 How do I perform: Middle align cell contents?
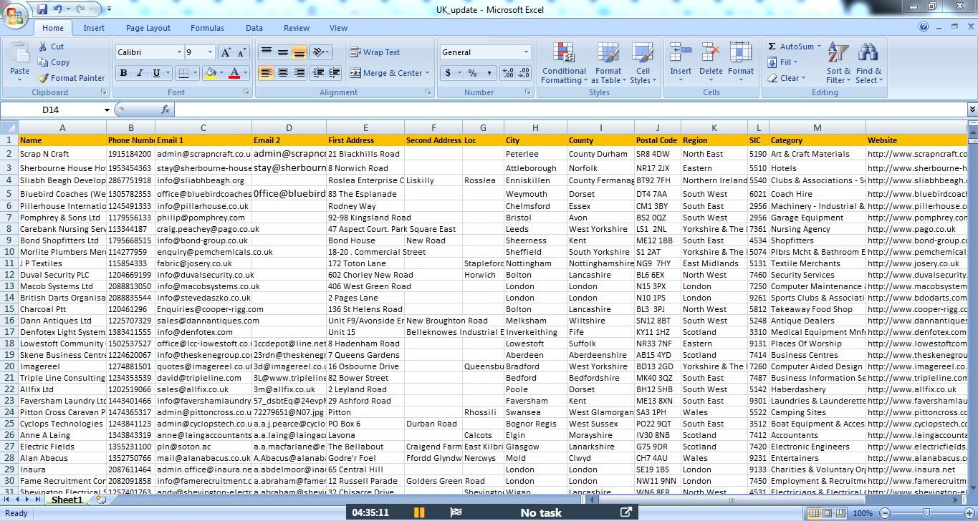click(282, 52)
